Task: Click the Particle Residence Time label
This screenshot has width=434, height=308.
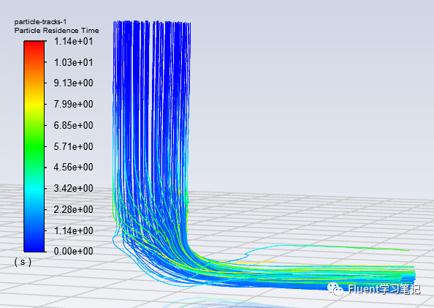Action: click(56, 31)
